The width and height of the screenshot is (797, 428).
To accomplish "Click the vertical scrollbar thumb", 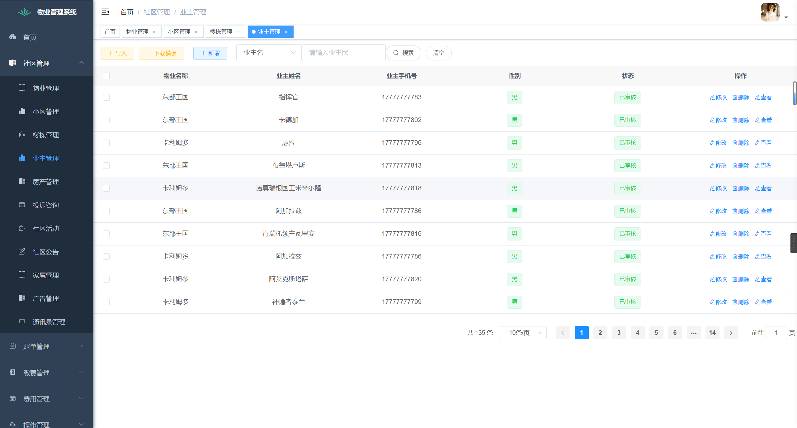I will pyautogui.click(x=795, y=93).
